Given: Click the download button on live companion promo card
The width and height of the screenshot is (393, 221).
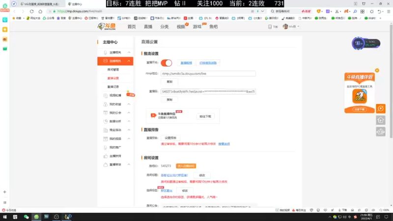Looking at the screenshot, I should 360,109.
